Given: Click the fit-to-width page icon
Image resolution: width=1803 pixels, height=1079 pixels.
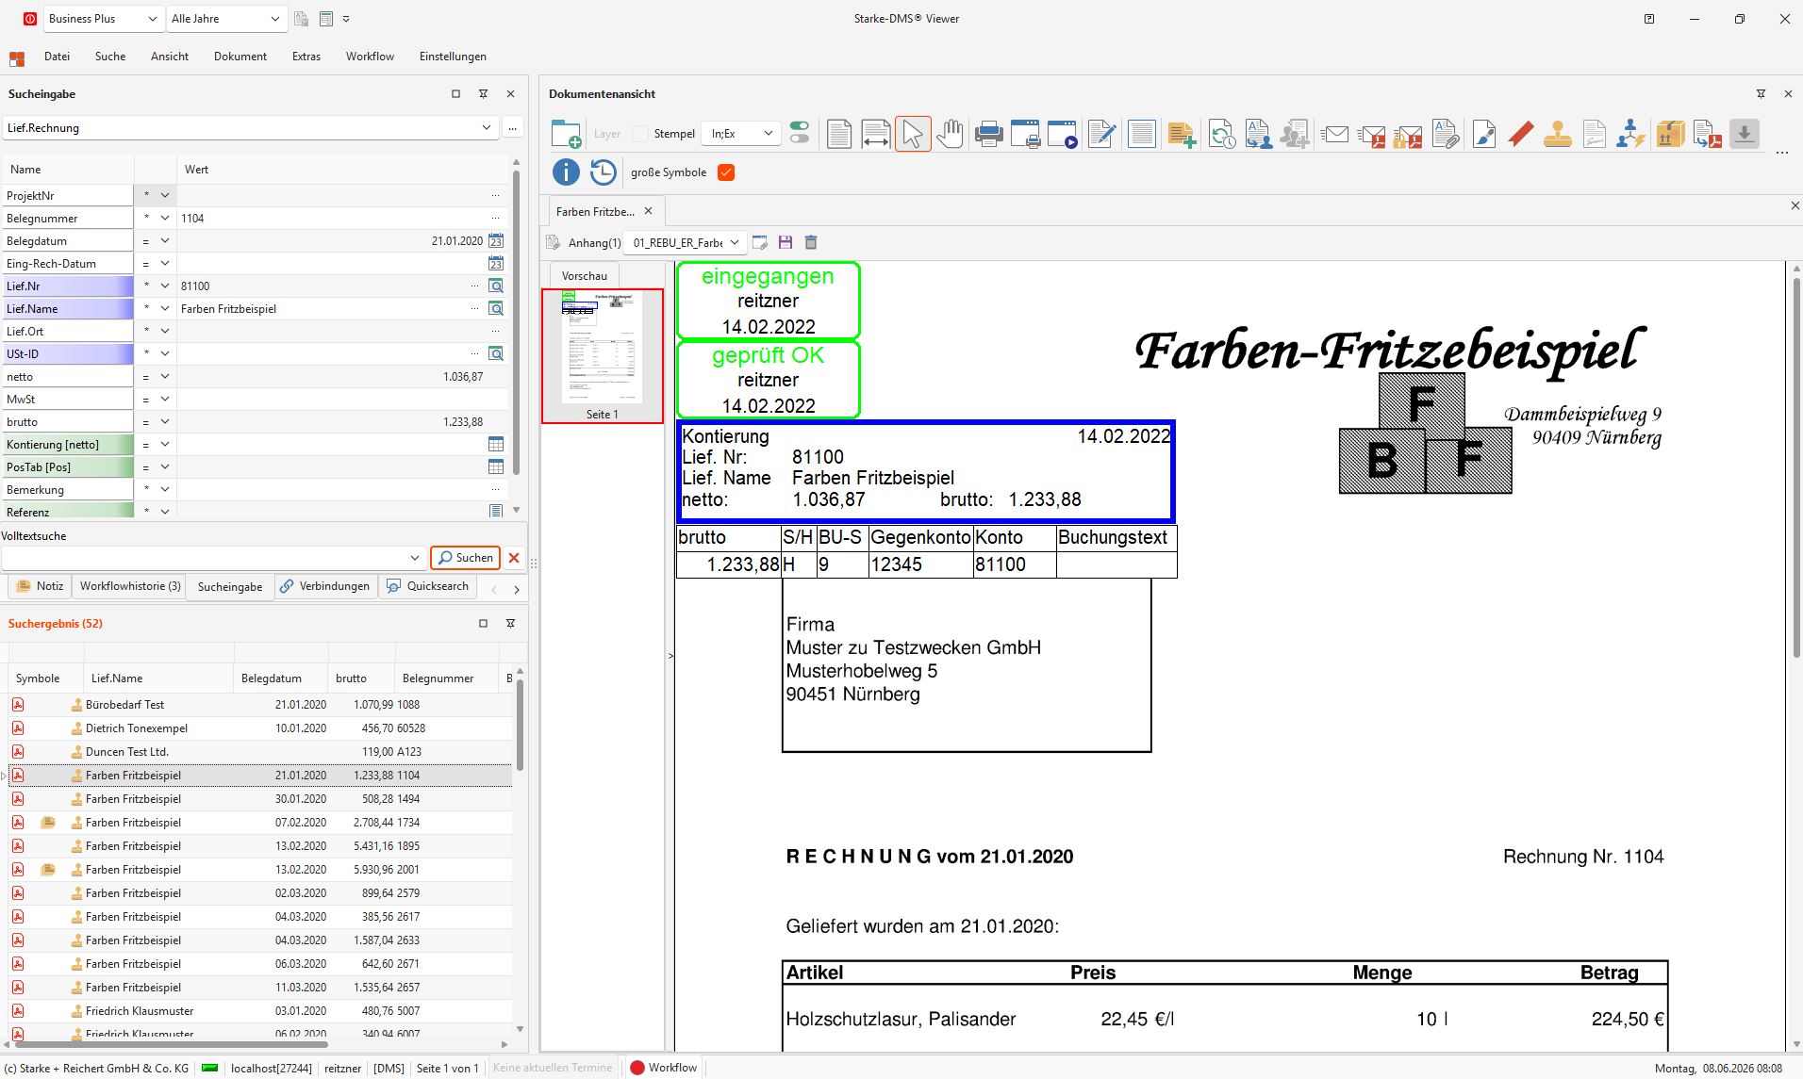Looking at the screenshot, I should pyautogui.click(x=875, y=134).
